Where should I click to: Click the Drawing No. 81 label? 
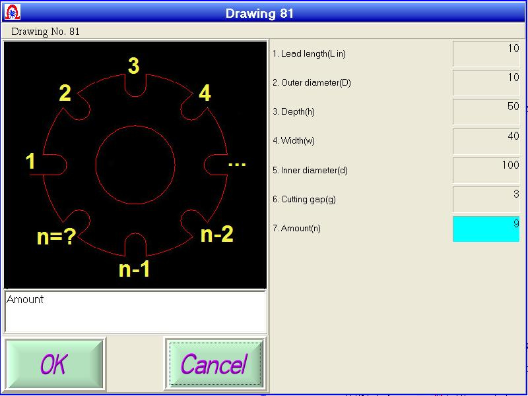tap(46, 32)
